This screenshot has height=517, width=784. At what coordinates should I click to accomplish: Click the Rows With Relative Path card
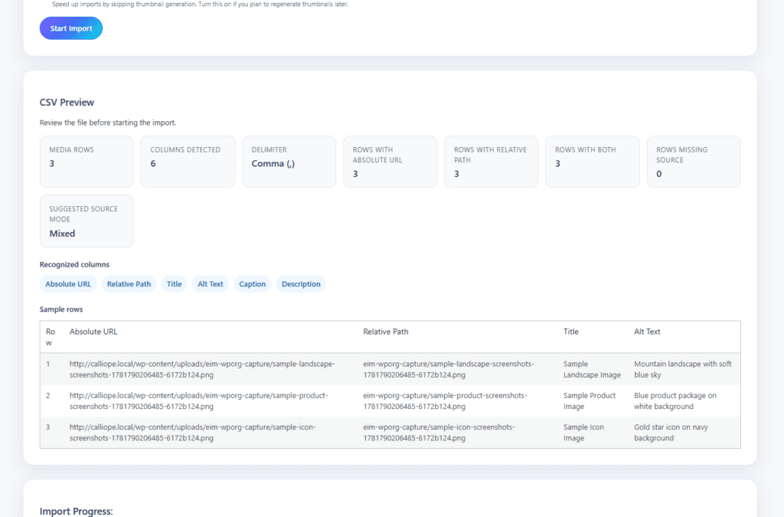coord(491,162)
